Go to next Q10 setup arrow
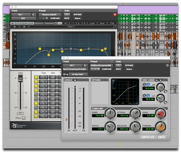Screen dimensions: 181x152 24,27
